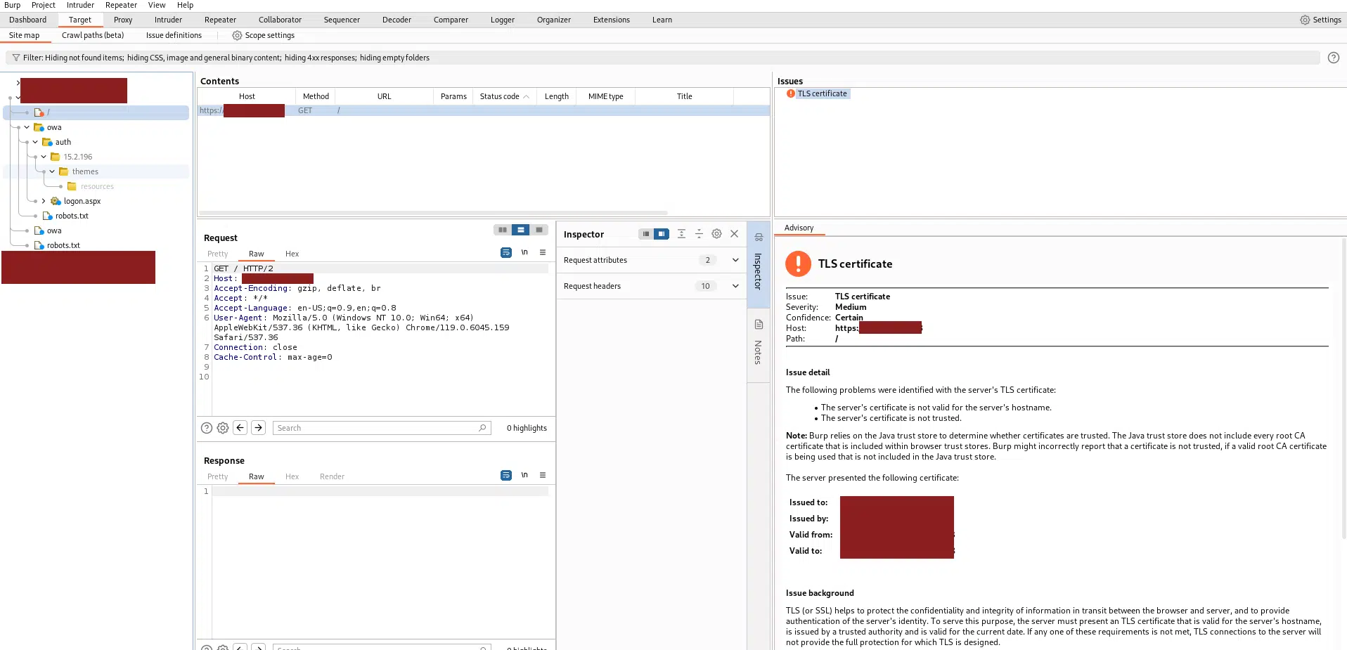Image resolution: width=1347 pixels, height=650 pixels.
Task: Switch to top-bottom request/response layout
Action: click(x=521, y=230)
